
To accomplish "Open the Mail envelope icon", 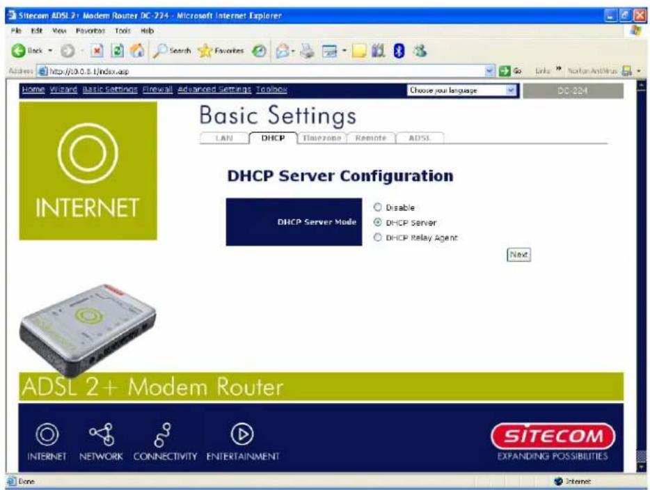I will (x=283, y=51).
